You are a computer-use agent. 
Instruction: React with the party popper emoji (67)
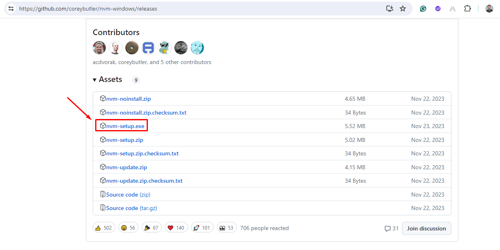pos(152,228)
